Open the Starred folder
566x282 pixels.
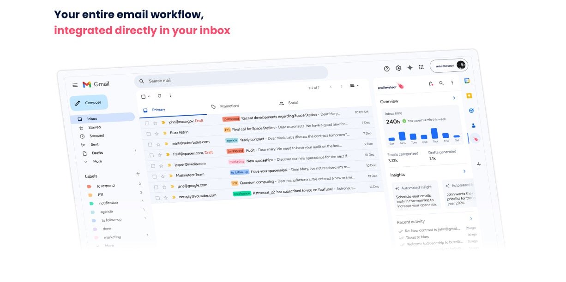tap(94, 127)
